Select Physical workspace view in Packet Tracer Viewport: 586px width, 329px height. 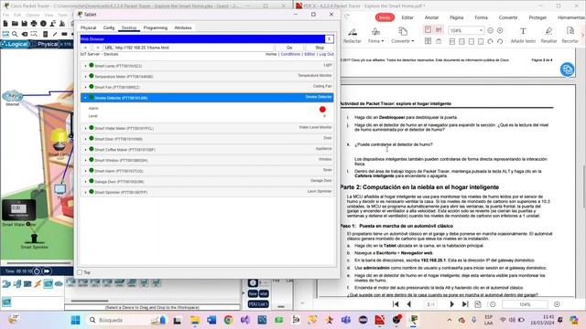45,44
